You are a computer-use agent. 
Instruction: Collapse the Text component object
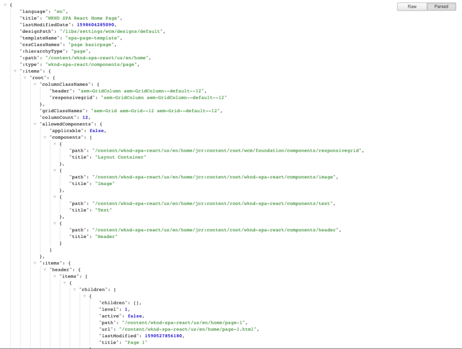click(55, 197)
